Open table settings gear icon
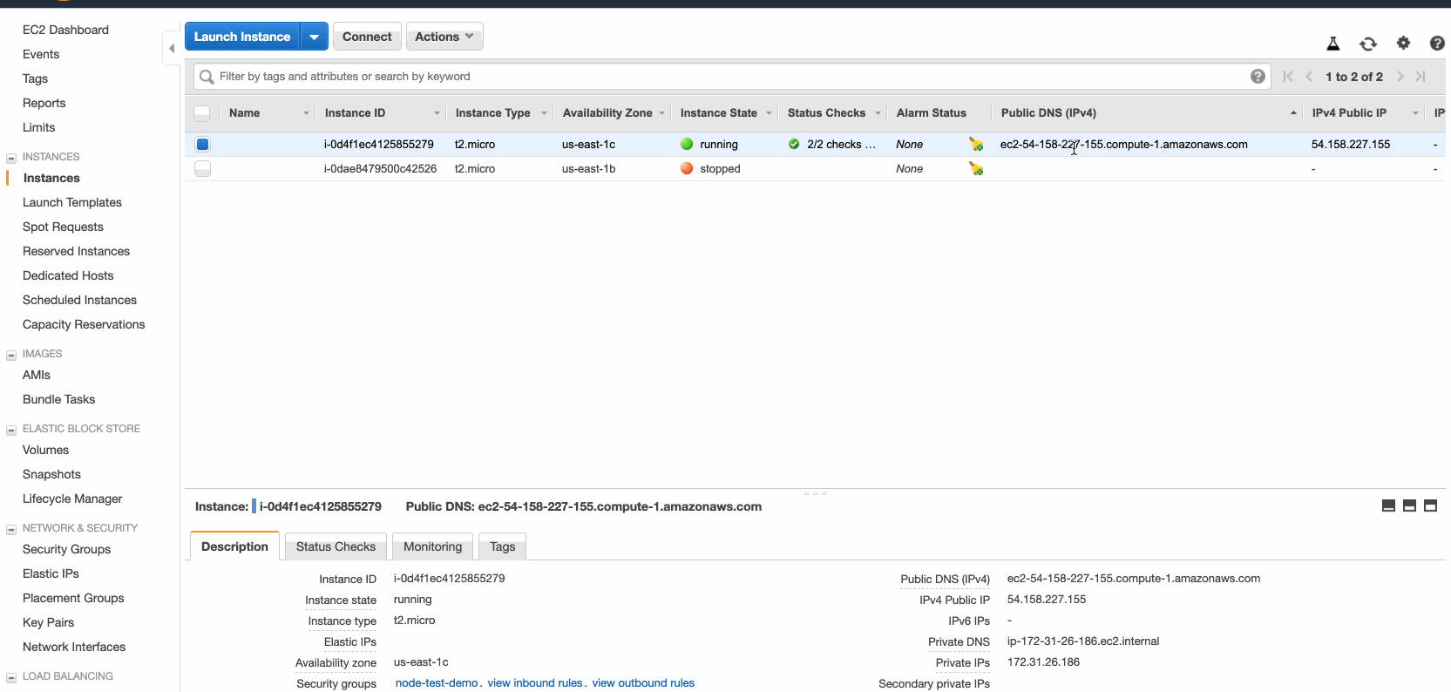The width and height of the screenshot is (1451, 692). click(x=1403, y=43)
